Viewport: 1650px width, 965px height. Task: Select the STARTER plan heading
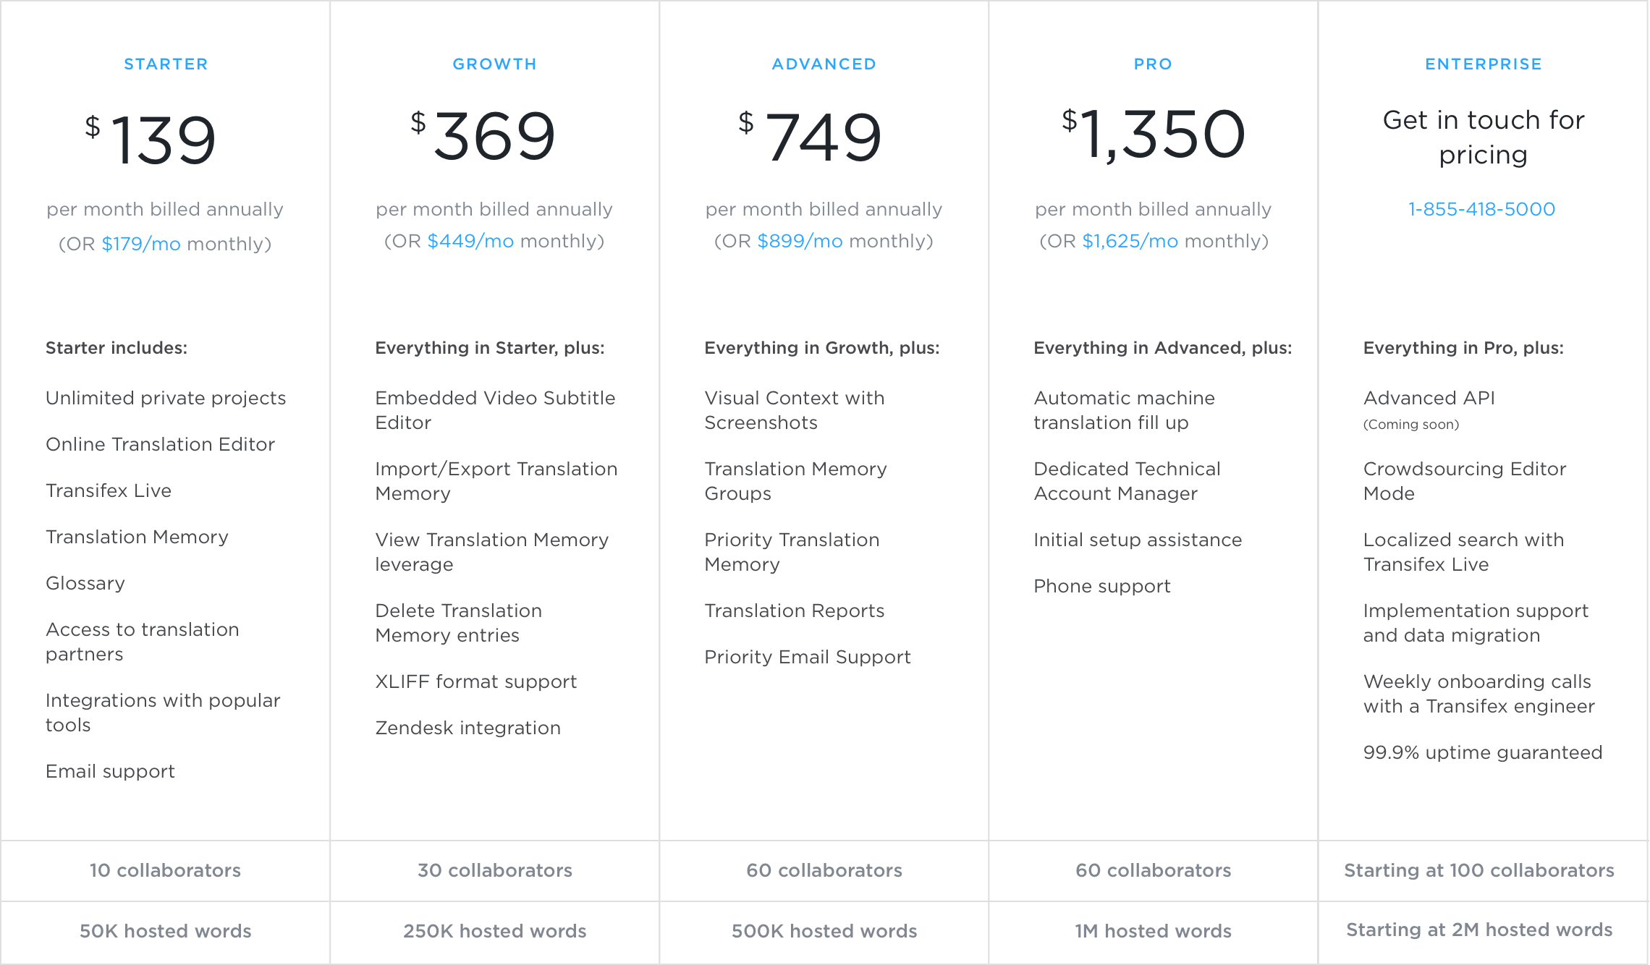click(166, 64)
